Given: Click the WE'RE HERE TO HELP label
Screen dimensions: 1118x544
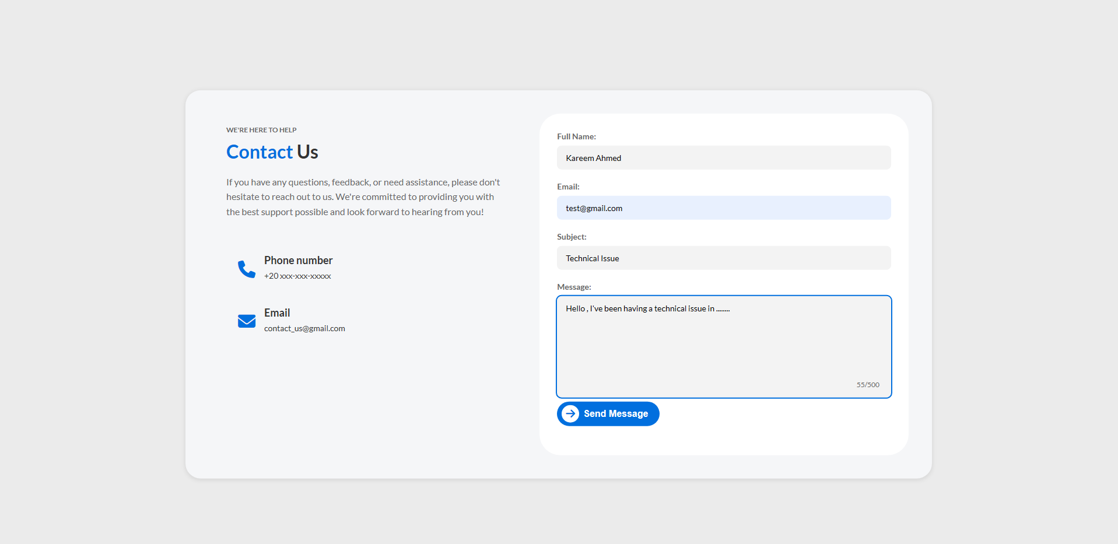Looking at the screenshot, I should (x=261, y=129).
